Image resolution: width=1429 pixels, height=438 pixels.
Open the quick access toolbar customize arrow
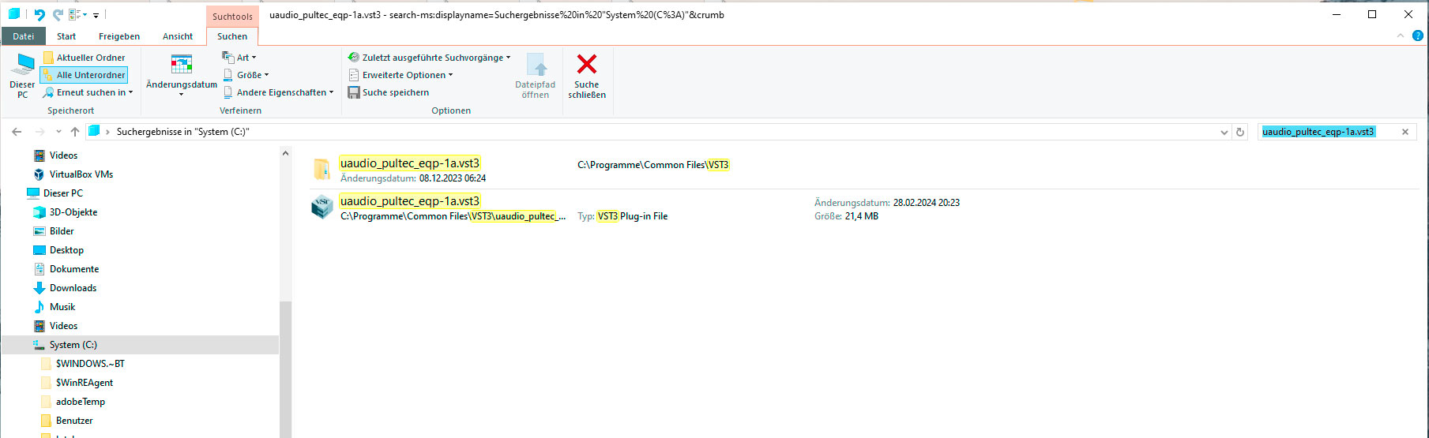96,15
